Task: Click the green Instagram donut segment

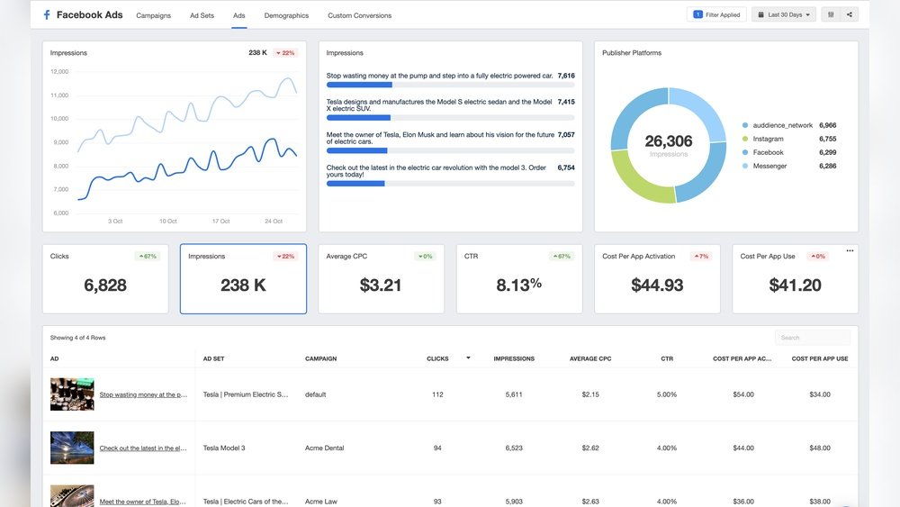Action: tap(637, 180)
